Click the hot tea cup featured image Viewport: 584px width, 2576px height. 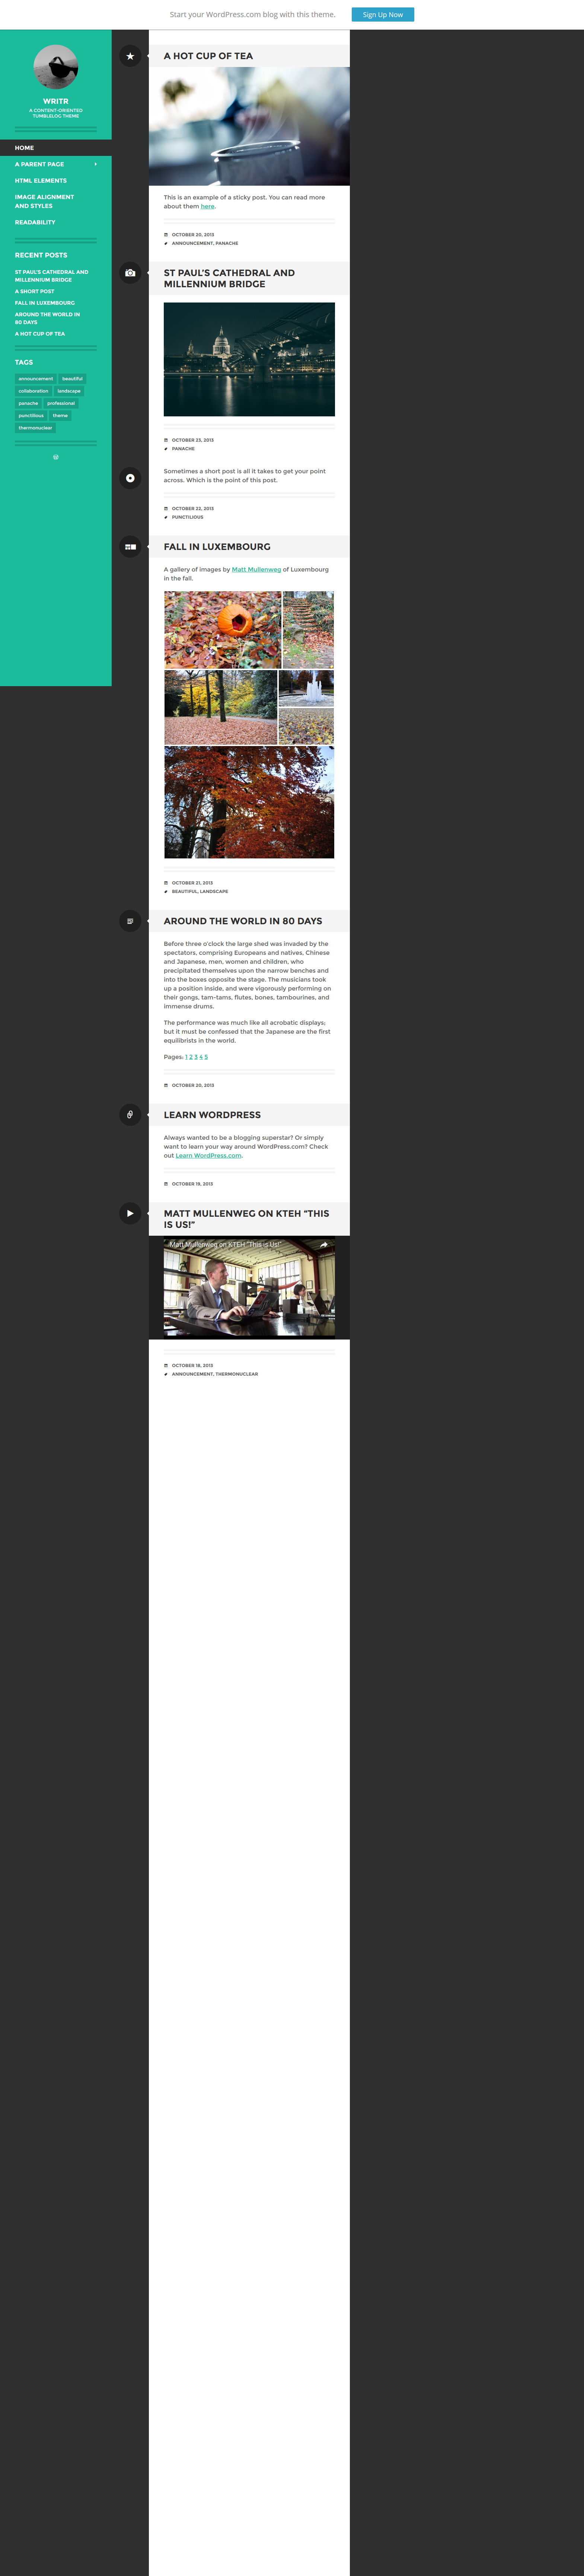click(x=249, y=126)
